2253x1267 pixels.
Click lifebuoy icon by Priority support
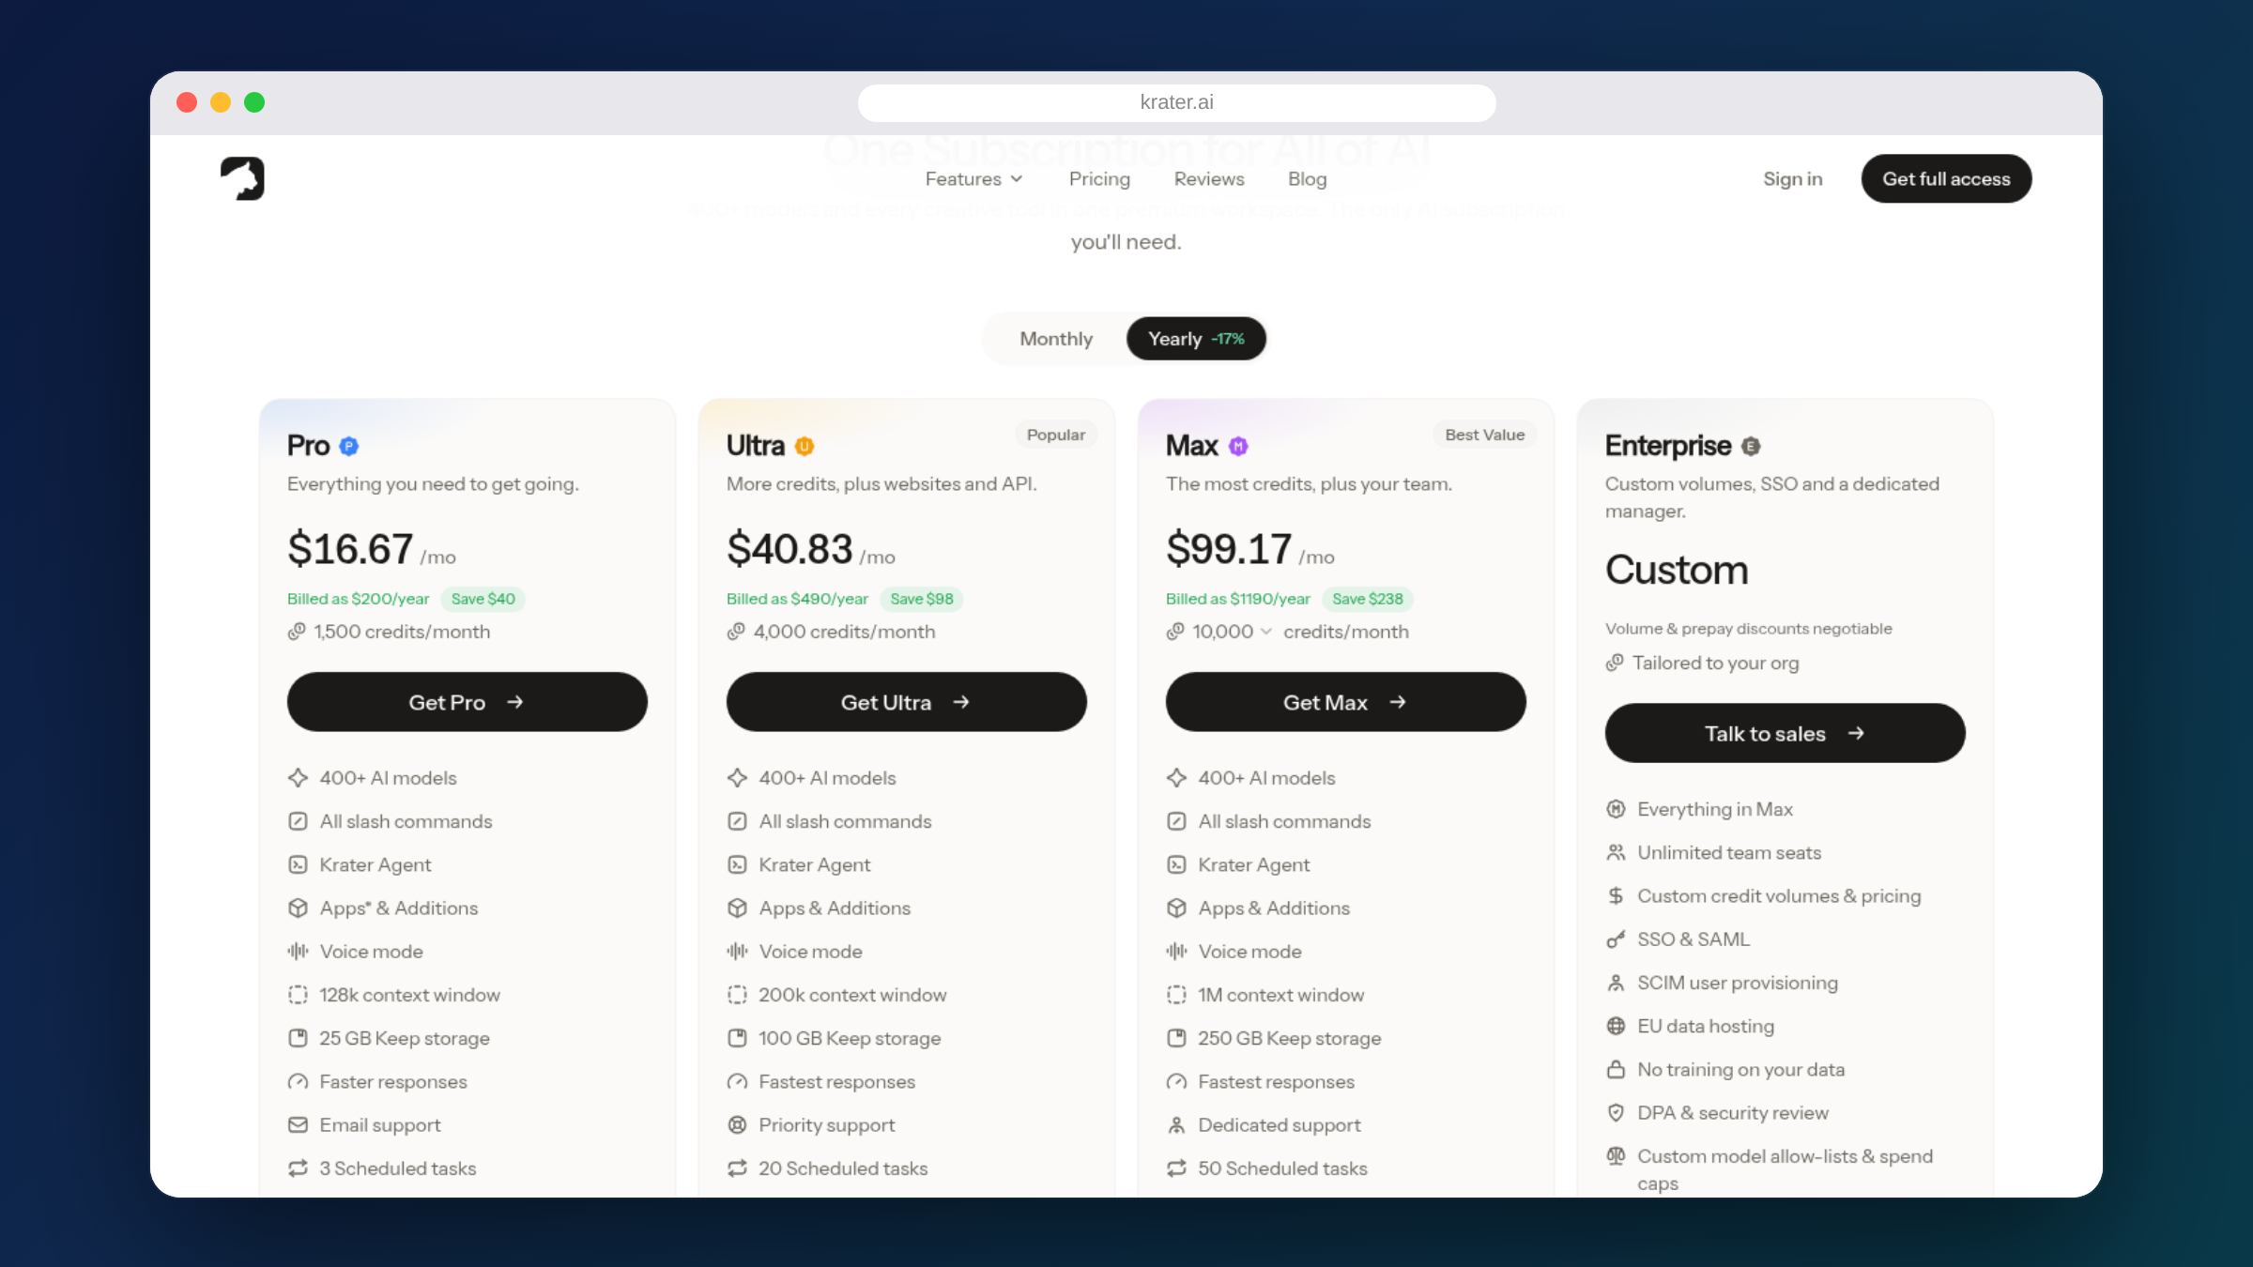tap(737, 1124)
